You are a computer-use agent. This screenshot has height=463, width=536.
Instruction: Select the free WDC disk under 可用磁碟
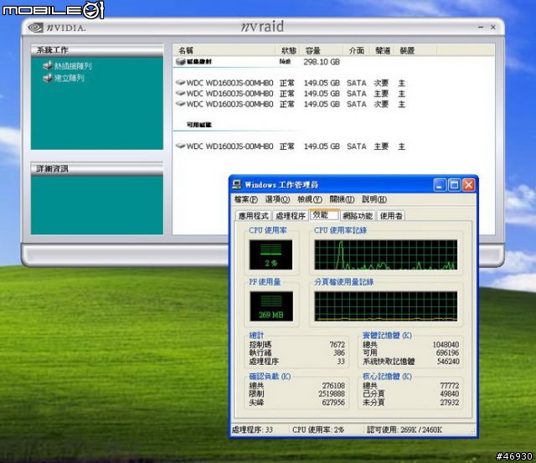click(291, 147)
